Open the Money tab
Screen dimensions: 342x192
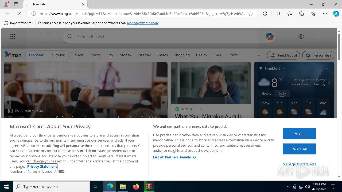125,55
